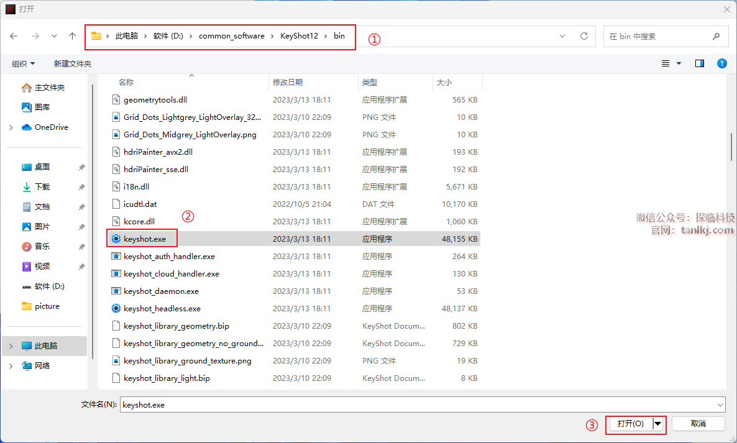737x443 pixels.
Task: Toggle the preview pane icon
Action: (699, 63)
